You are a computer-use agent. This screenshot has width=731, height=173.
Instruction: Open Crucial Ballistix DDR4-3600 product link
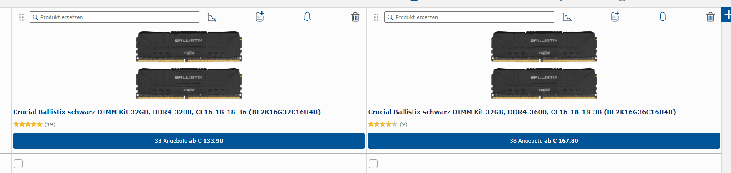pyautogui.click(x=522, y=112)
